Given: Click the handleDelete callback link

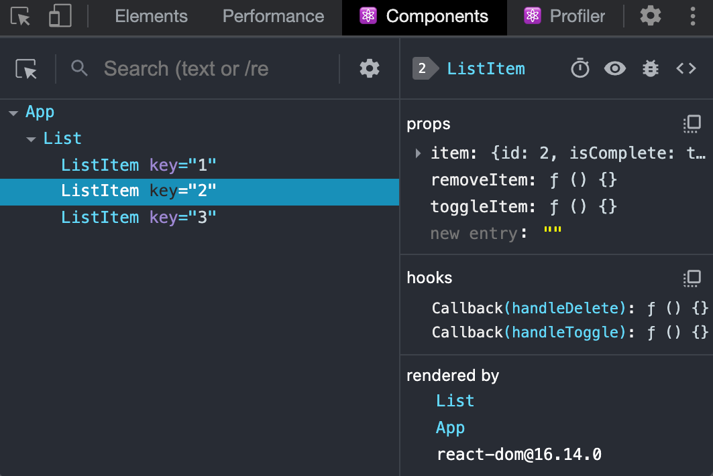Looking at the screenshot, I should click(567, 308).
